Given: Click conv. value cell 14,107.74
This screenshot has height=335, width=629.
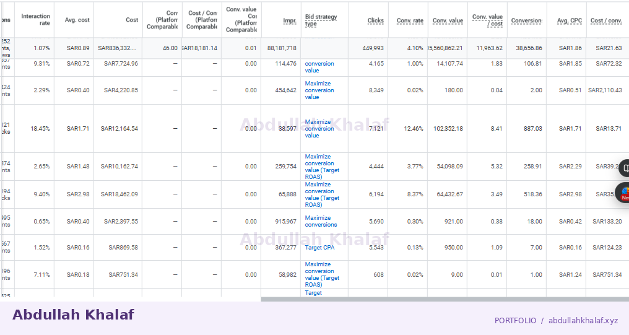Looking at the screenshot, I should pyautogui.click(x=449, y=64).
